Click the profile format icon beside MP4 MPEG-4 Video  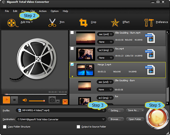pos(20,110)
